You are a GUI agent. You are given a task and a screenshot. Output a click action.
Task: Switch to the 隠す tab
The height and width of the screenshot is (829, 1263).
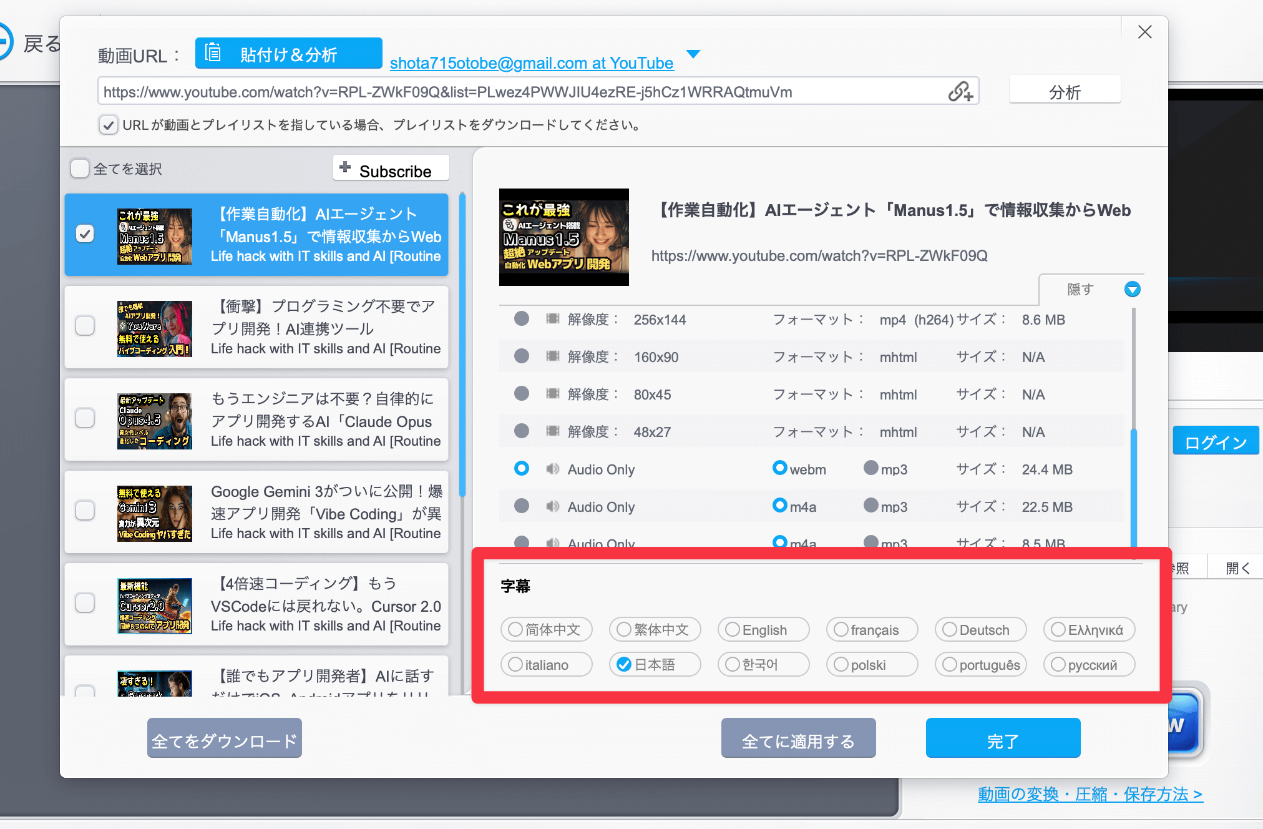[1080, 289]
